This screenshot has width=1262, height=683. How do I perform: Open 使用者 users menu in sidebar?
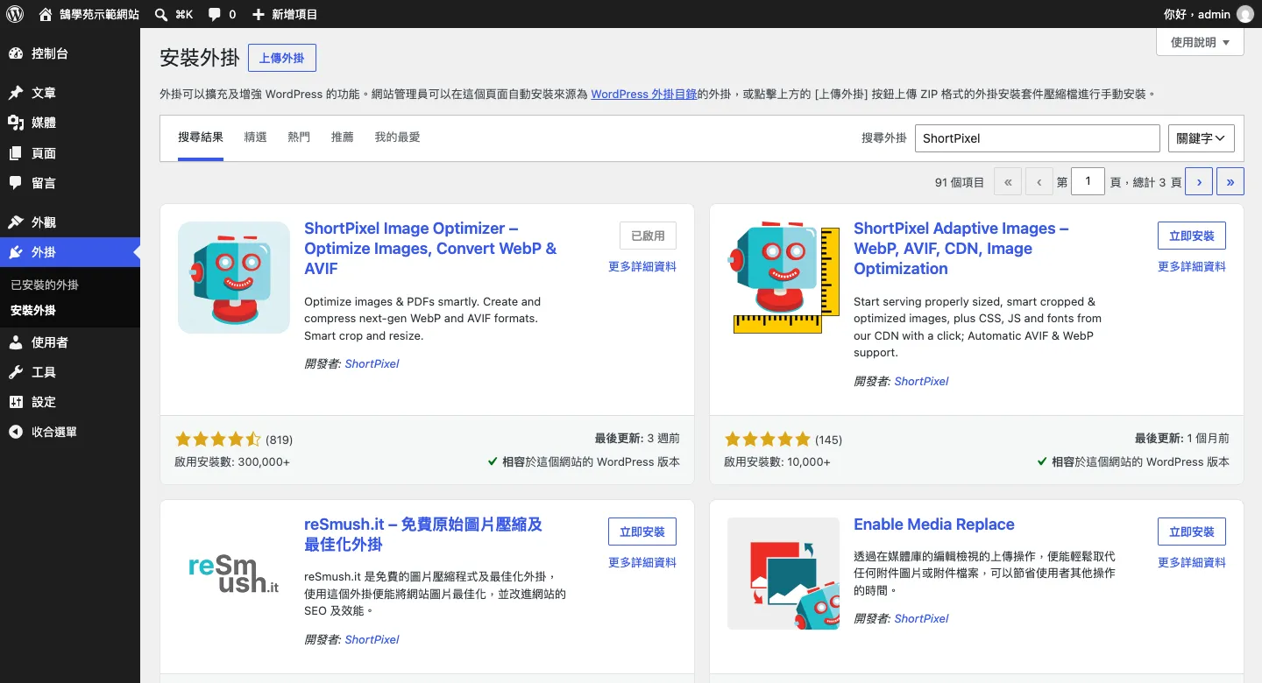[x=70, y=342]
